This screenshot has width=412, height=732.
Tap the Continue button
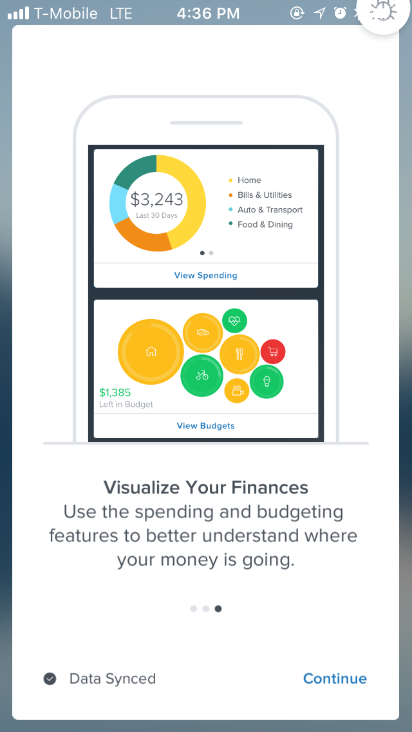(335, 679)
